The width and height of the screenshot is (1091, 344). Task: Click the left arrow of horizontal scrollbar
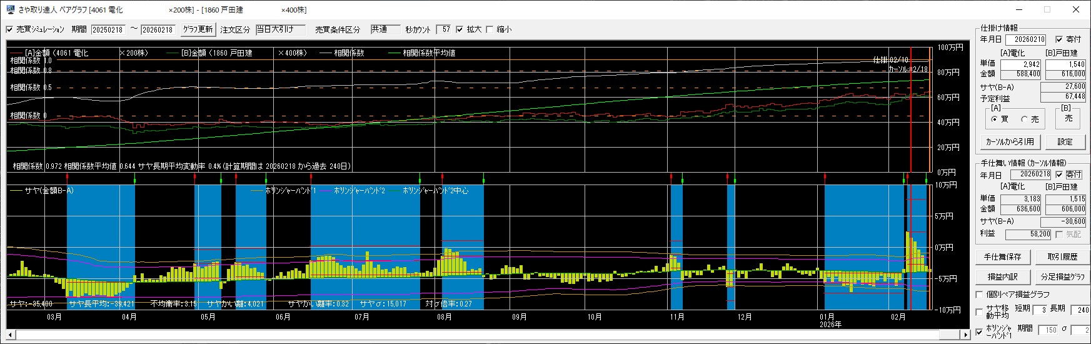[11, 335]
